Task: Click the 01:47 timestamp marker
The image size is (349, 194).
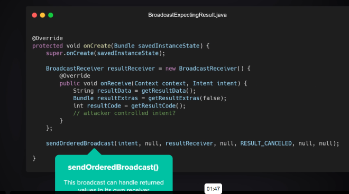Action: [x=213, y=189]
